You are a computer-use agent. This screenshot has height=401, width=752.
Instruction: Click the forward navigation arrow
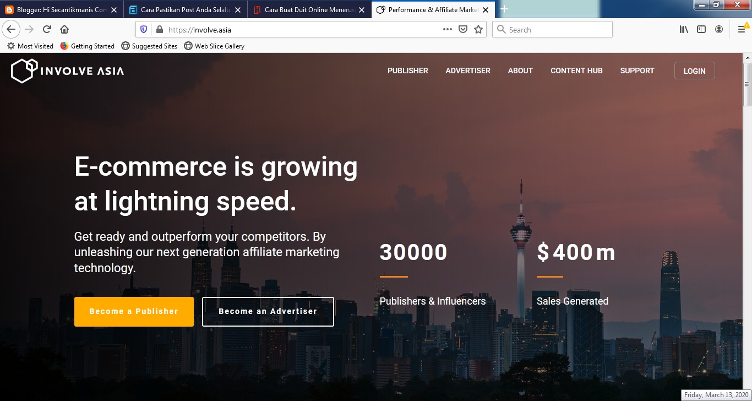(29, 29)
